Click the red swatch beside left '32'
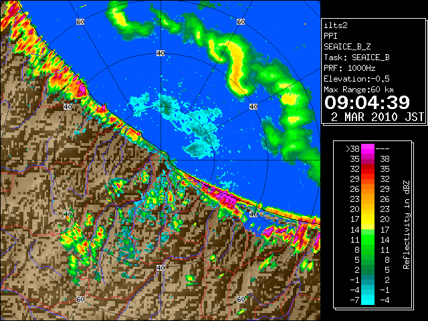Screen dimensions: 428x321 click(368, 169)
